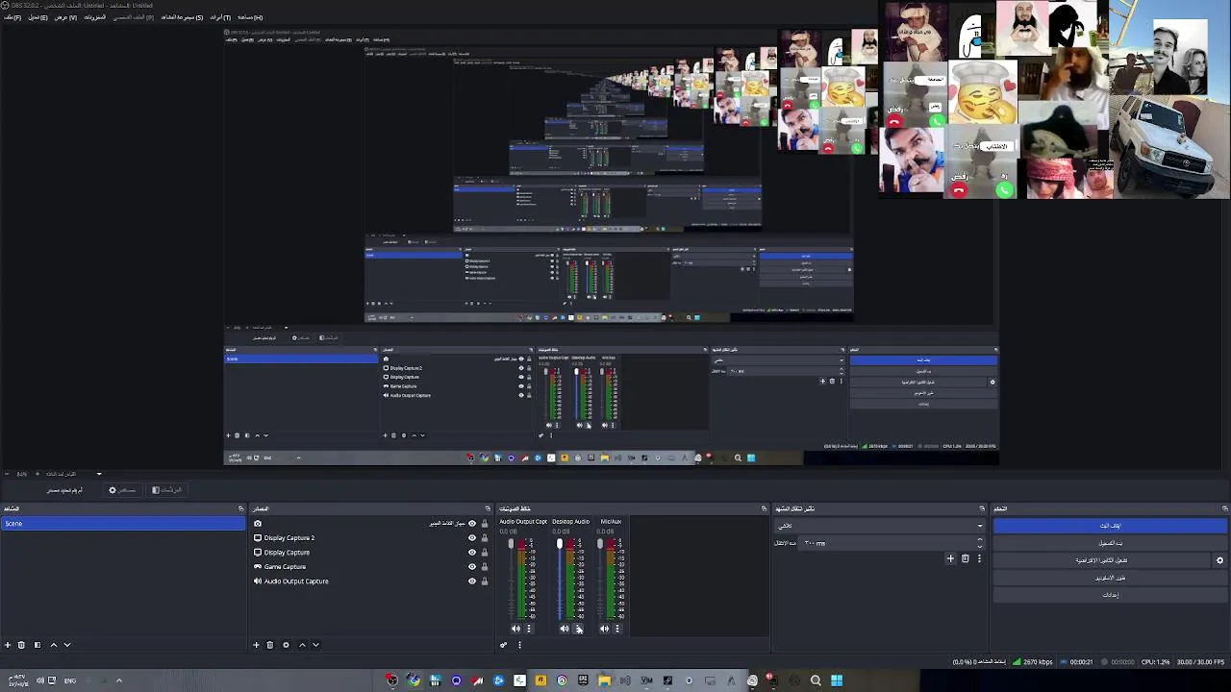Add a new source with plus icon
The width and height of the screenshot is (1231, 692).
tap(256, 645)
